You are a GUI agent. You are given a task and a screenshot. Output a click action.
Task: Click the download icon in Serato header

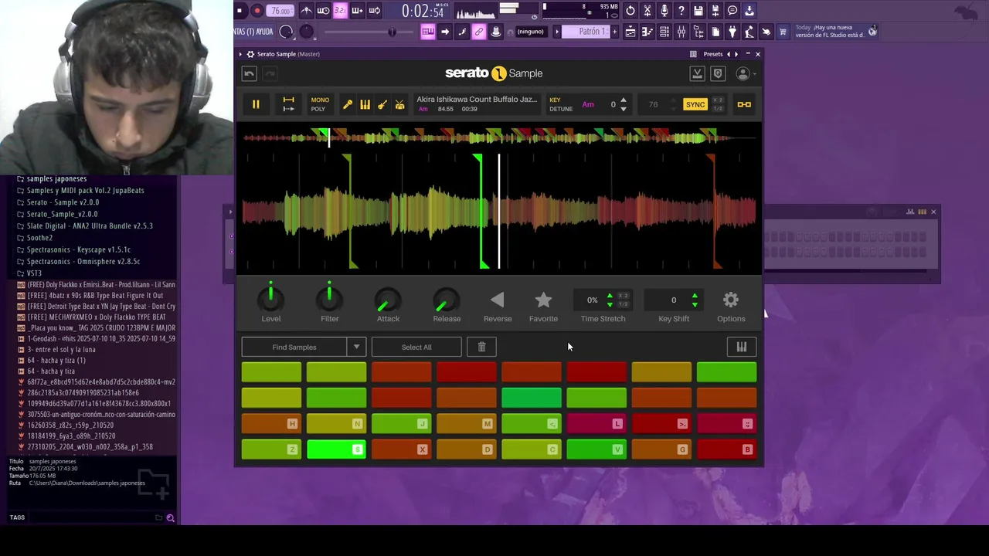tap(697, 73)
